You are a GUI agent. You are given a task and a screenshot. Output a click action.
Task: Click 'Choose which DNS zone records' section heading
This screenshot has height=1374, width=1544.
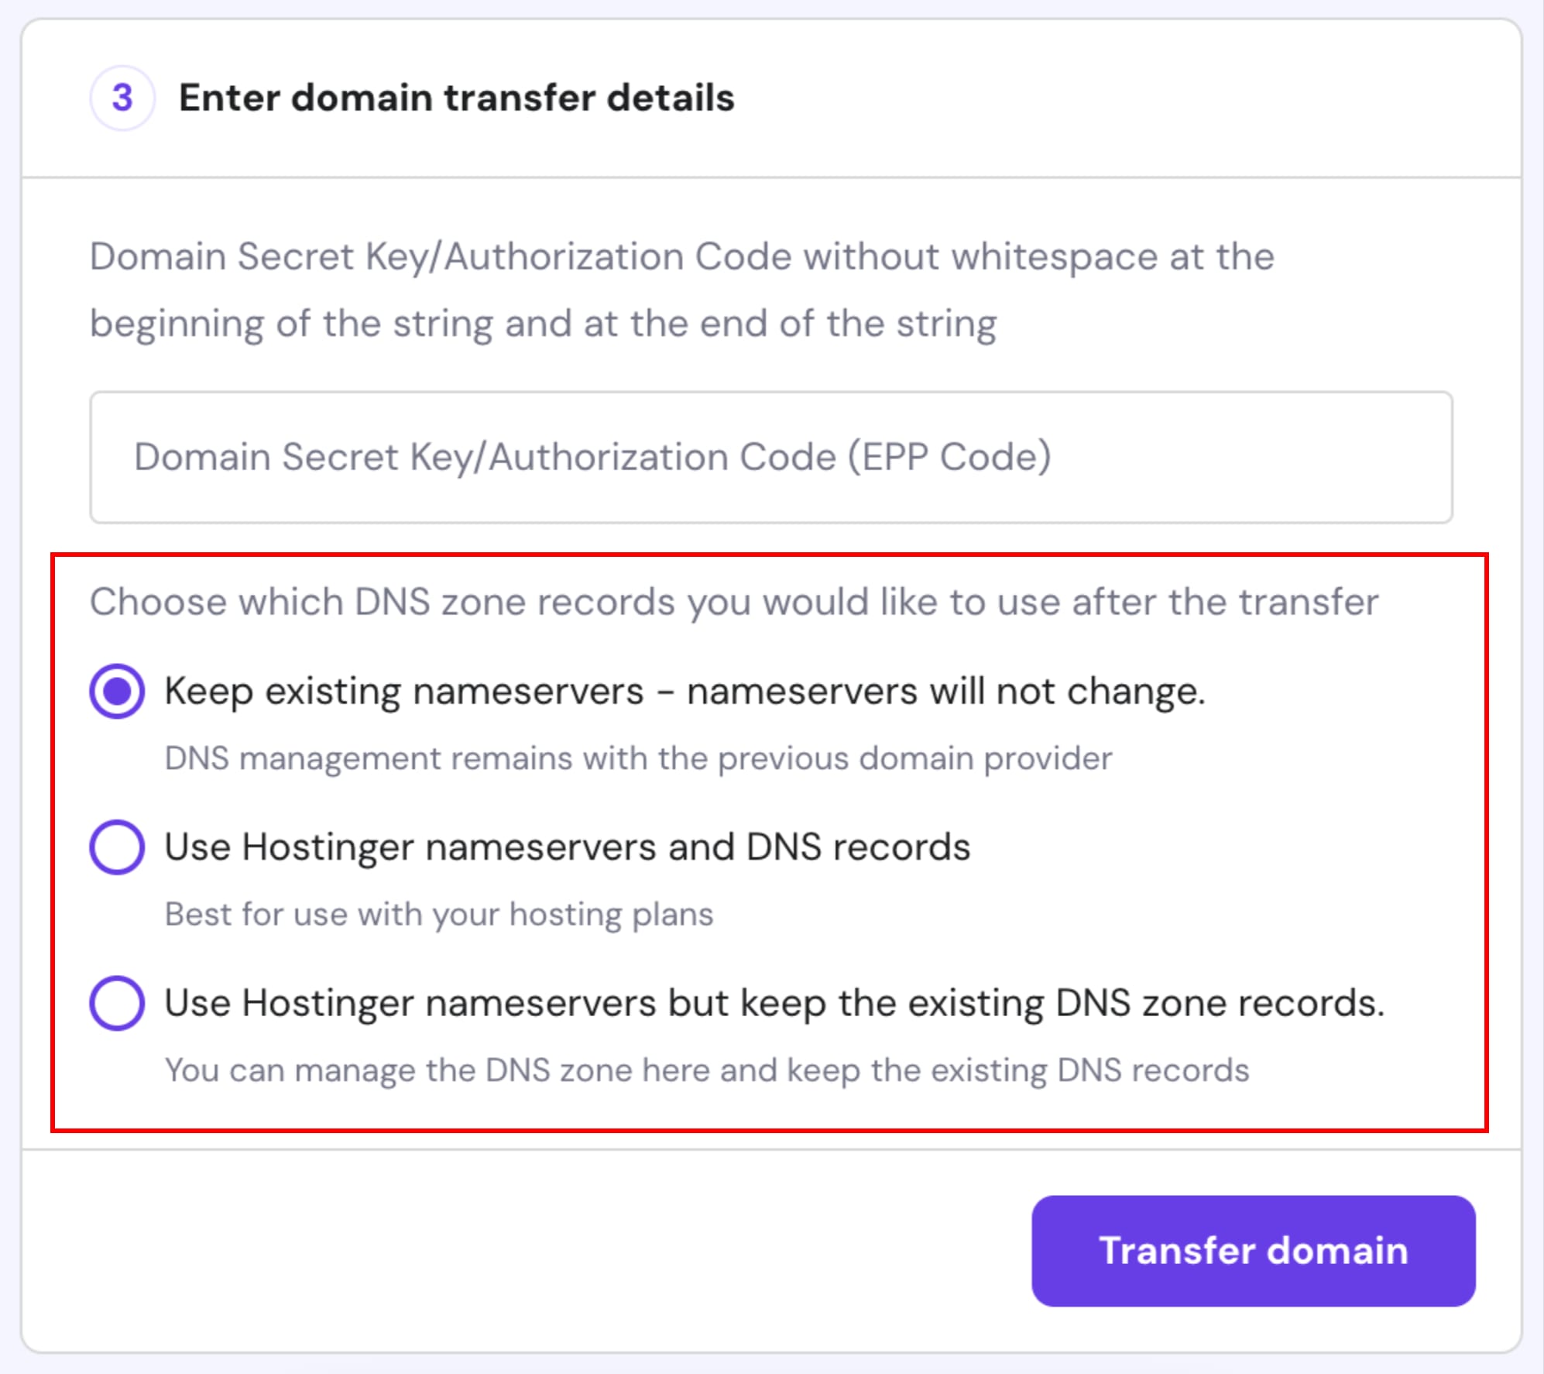click(x=734, y=602)
